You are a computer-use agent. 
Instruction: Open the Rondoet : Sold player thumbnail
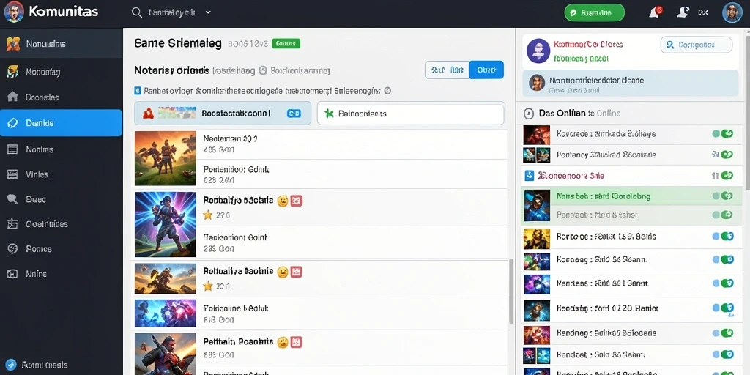click(537, 355)
